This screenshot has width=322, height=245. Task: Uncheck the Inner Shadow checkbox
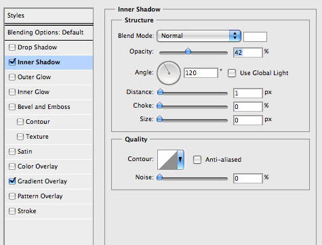12,62
